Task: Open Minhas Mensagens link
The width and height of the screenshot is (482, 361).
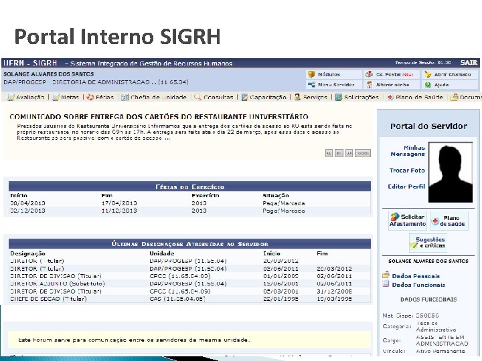Action: click(x=408, y=150)
